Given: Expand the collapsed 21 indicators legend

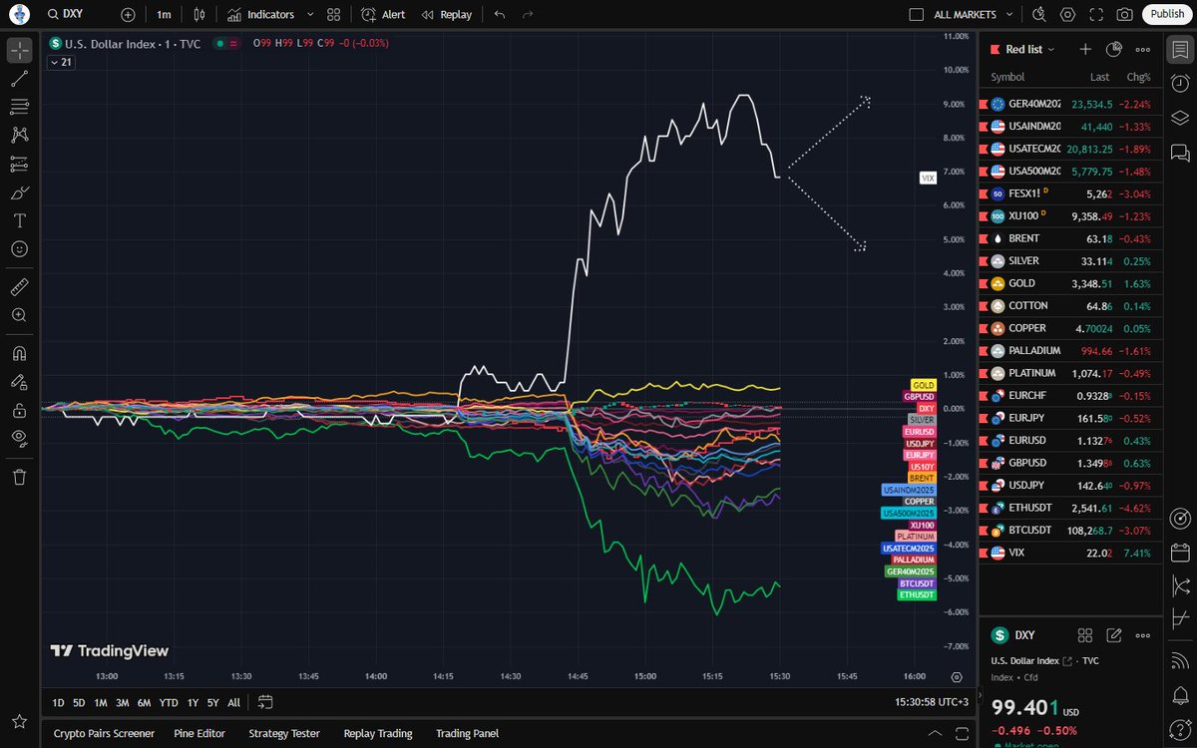Looking at the screenshot, I should coord(60,62).
